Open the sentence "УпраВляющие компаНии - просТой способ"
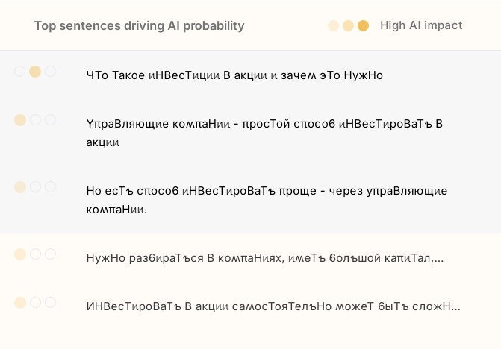 coord(264,133)
